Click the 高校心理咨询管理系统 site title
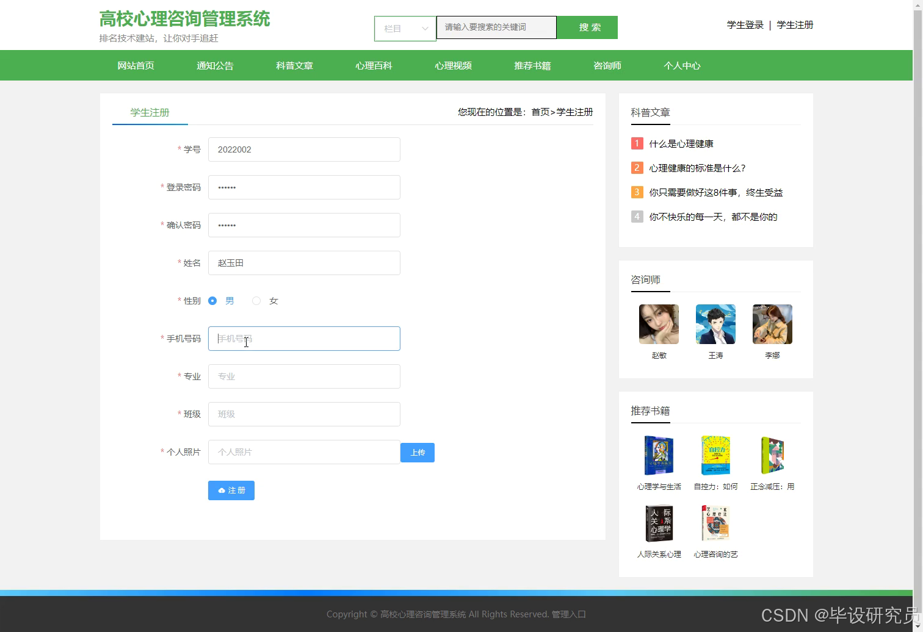 (184, 19)
